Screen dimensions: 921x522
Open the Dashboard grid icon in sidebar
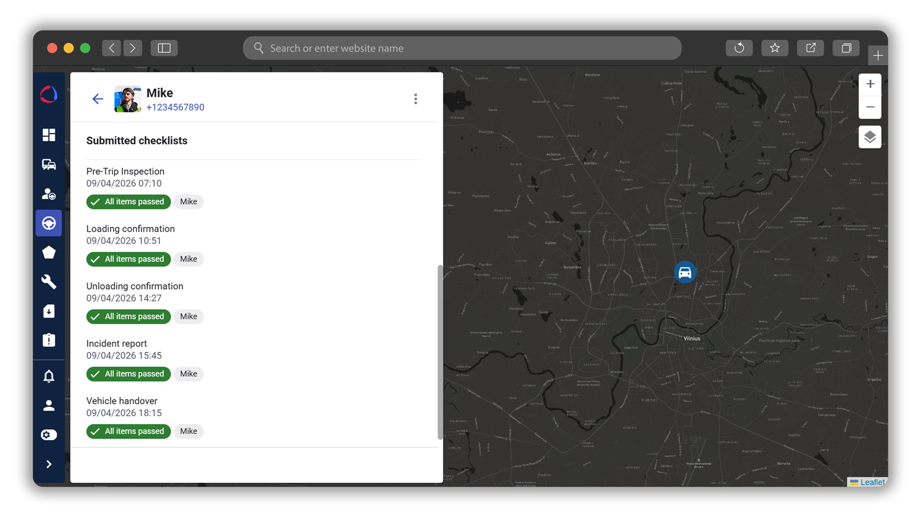[49, 134]
